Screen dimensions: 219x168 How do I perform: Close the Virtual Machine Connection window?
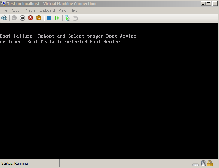[215, 4]
